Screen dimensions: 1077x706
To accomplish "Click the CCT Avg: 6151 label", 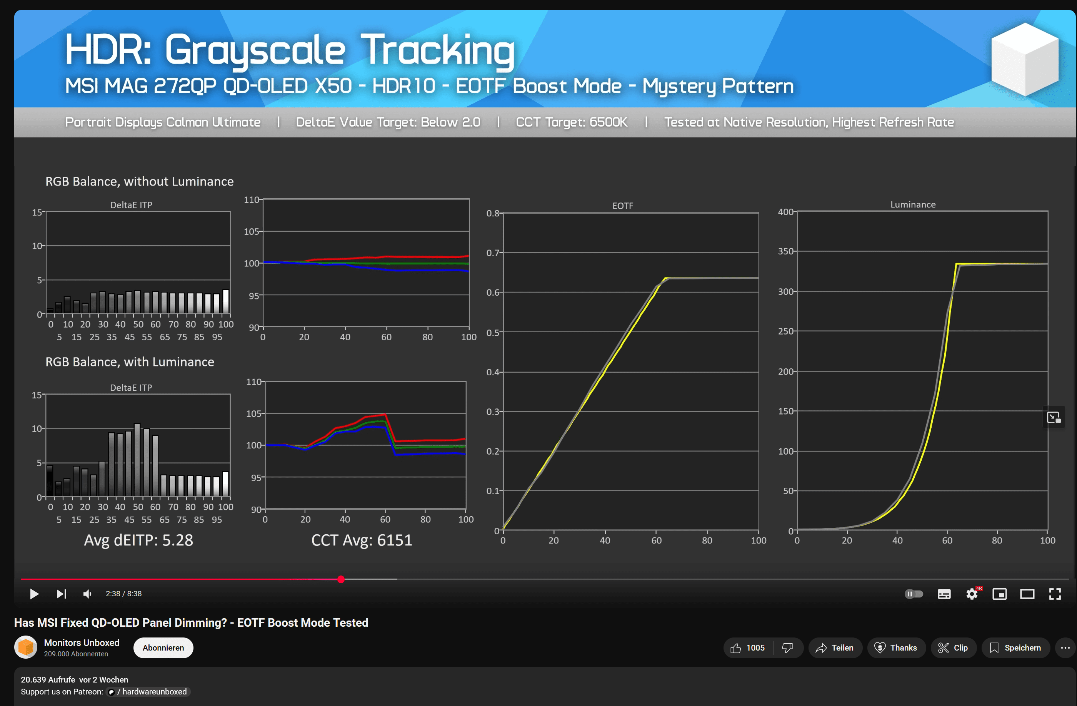I will 362,540.
